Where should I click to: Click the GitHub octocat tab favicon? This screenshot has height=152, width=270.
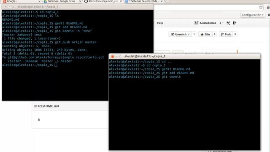tap(86, 1)
